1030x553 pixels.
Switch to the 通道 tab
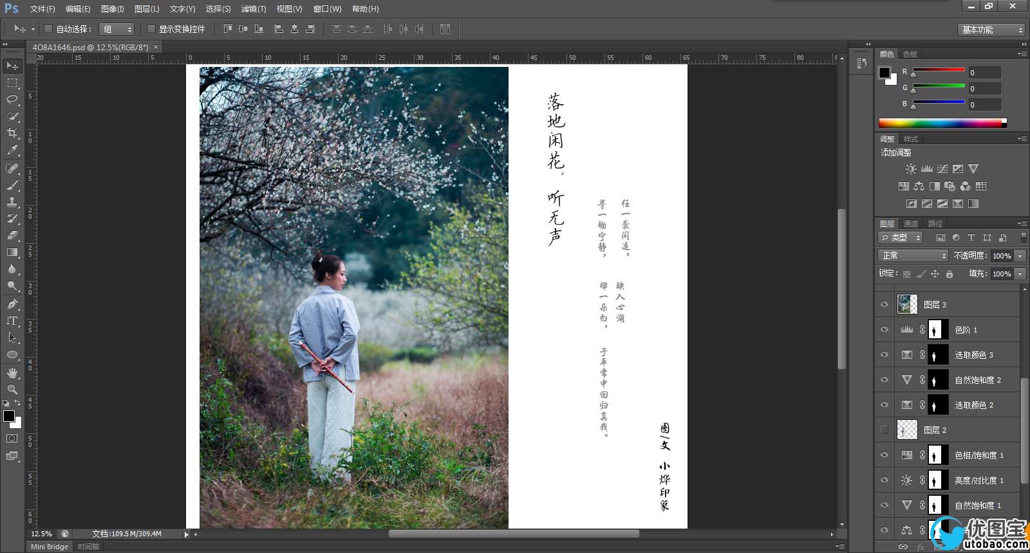point(910,224)
